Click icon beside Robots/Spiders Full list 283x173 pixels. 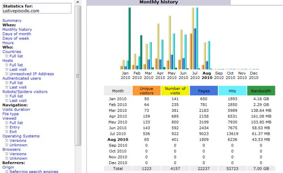pos(7,96)
